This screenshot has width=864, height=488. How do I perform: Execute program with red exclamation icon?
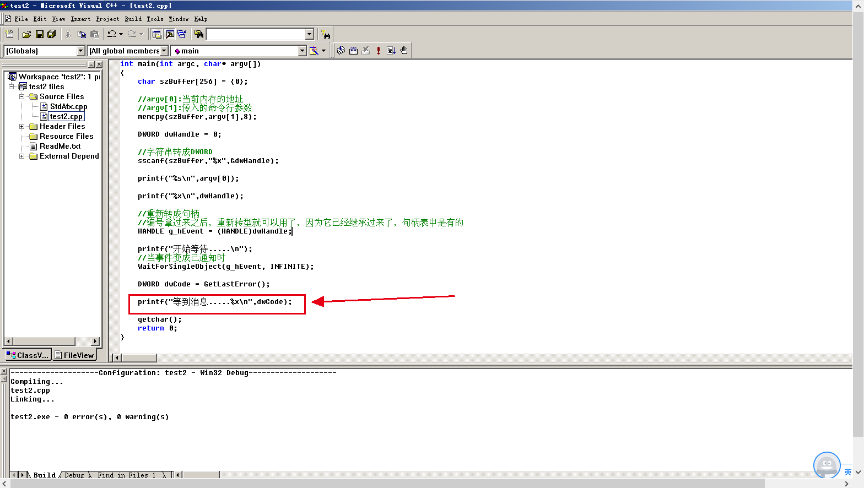(x=379, y=51)
